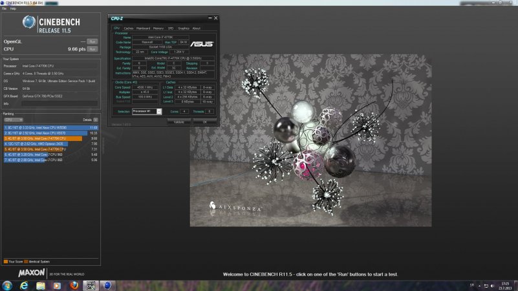The width and height of the screenshot is (518, 291).
Task: Select ranking row AMD Opteron 2435
Action: coord(51,144)
